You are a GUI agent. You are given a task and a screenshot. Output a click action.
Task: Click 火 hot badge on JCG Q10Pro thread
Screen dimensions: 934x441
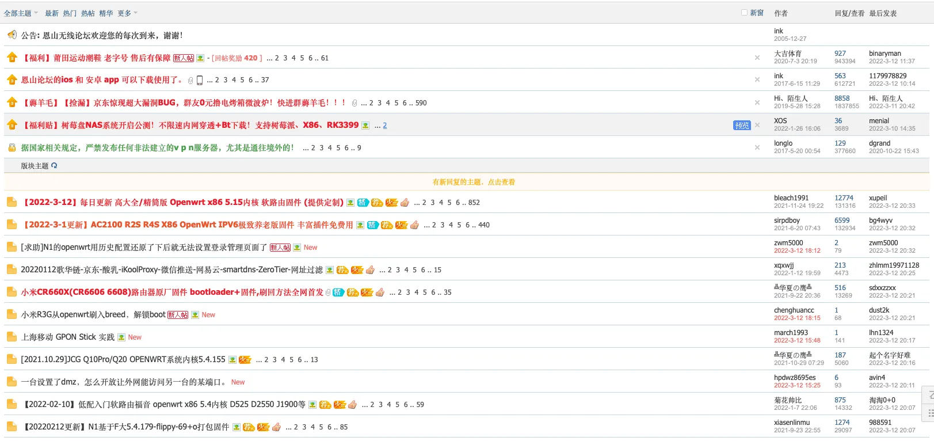click(245, 360)
